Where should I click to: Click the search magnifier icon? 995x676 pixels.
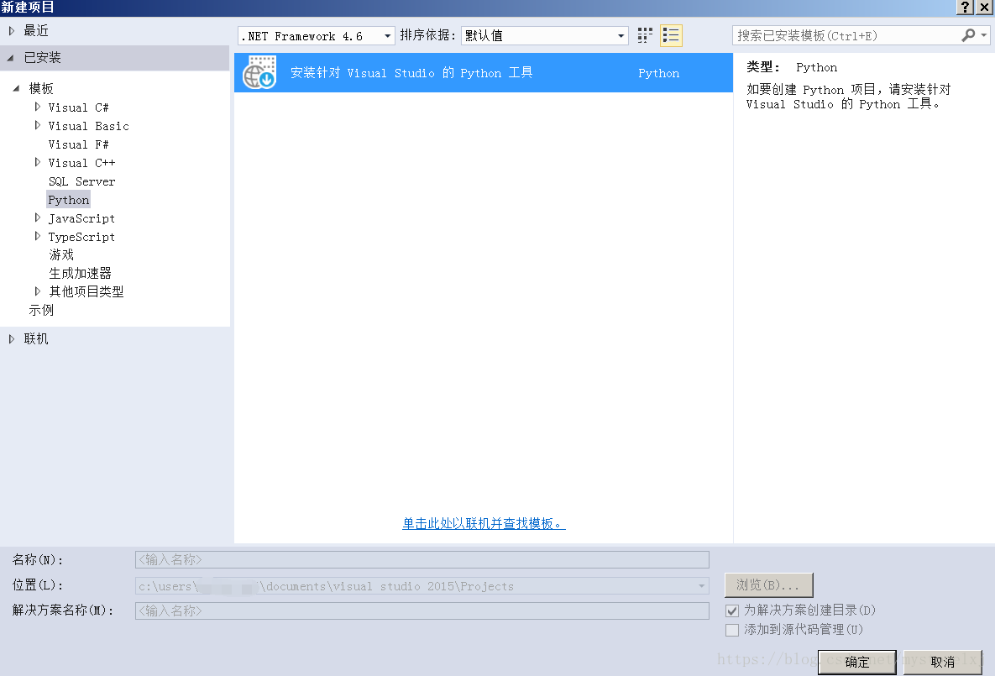click(968, 35)
